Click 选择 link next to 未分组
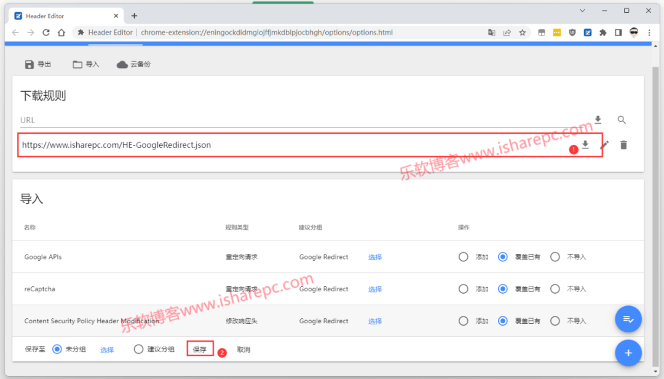Viewport: 664px width, 379px height. [107, 350]
